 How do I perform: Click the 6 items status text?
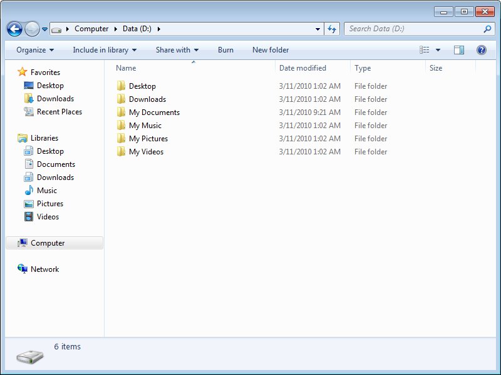[x=67, y=347]
